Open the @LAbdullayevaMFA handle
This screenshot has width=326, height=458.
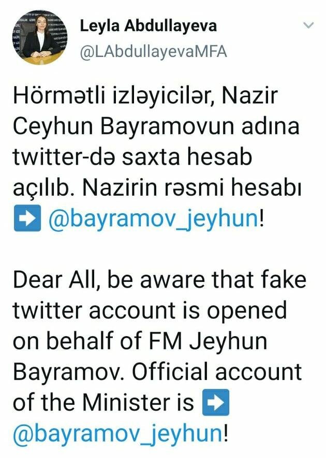click(x=154, y=52)
